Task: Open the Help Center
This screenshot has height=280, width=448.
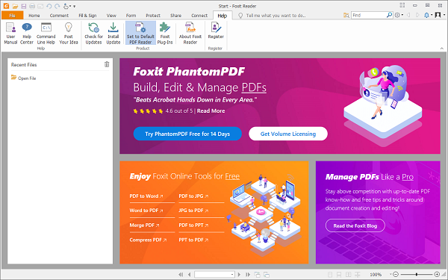Action: point(27,34)
